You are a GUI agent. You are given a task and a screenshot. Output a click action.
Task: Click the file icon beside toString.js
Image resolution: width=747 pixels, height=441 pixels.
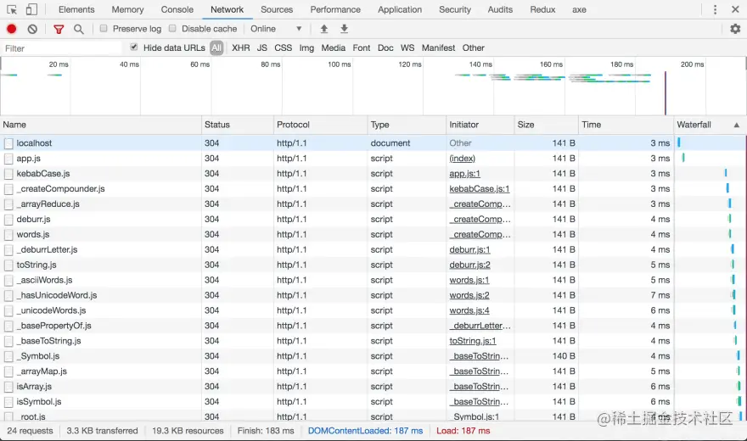click(8, 265)
